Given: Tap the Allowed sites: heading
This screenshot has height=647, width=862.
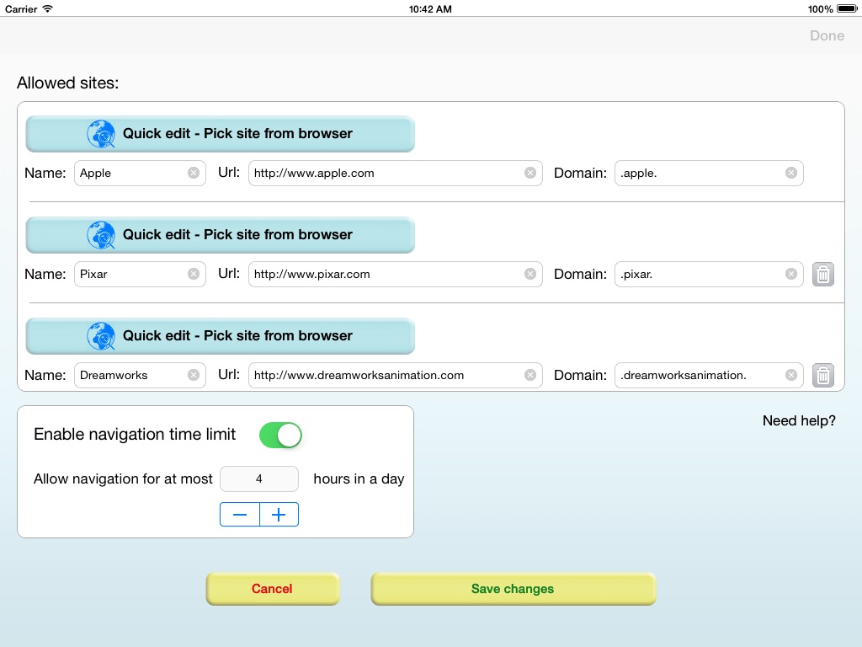Looking at the screenshot, I should [x=67, y=83].
